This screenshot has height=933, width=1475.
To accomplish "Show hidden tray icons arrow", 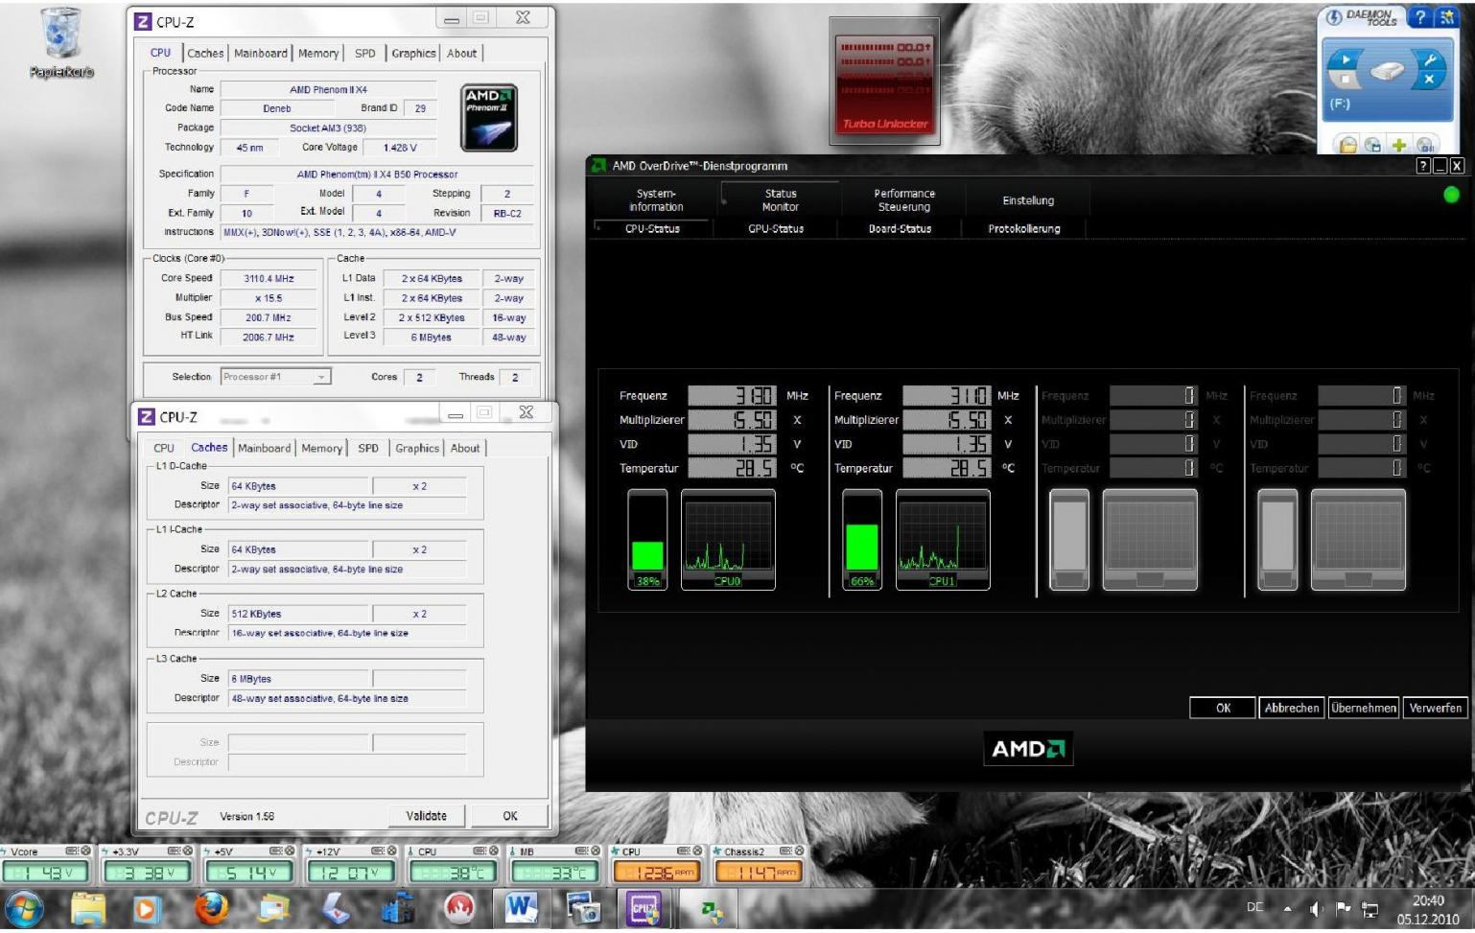I will pyautogui.click(x=1288, y=909).
